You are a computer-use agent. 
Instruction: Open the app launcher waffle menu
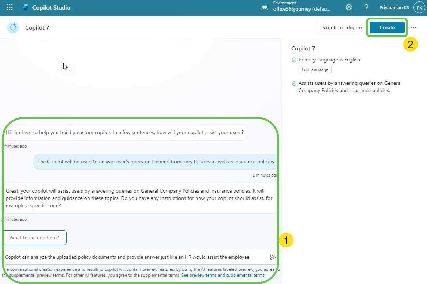point(10,7)
